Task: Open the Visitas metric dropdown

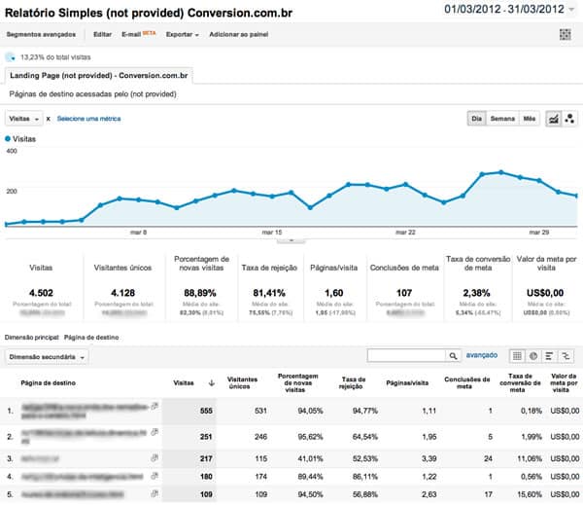Action: [23, 119]
